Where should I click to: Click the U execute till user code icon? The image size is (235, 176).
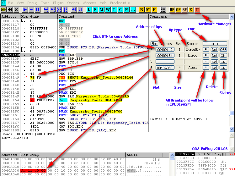point(80,10)
